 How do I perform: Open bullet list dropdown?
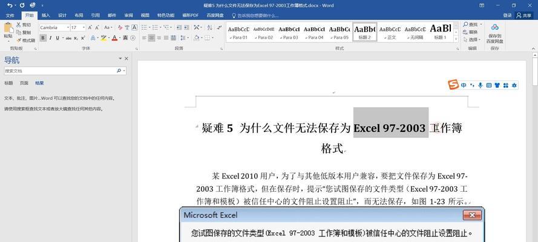150,27
